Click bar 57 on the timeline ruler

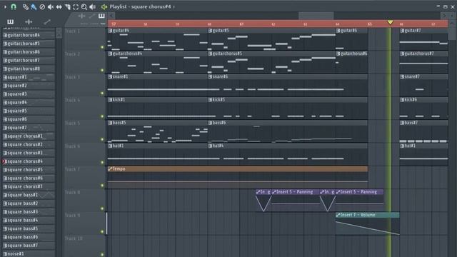pyautogui.click(x=114, y=24)
